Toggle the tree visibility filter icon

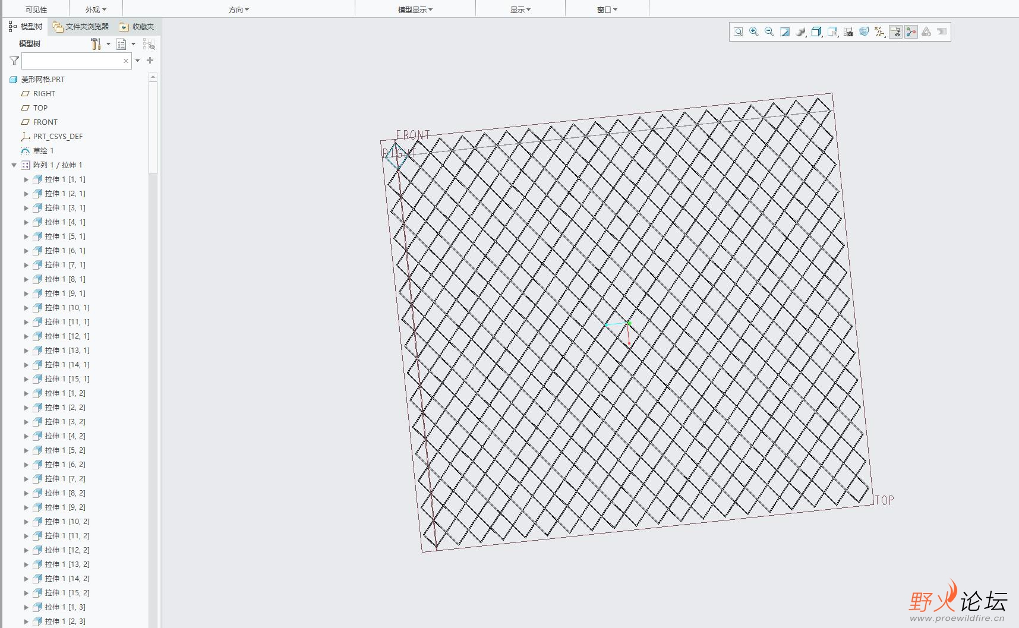click(x=149, y=44)
